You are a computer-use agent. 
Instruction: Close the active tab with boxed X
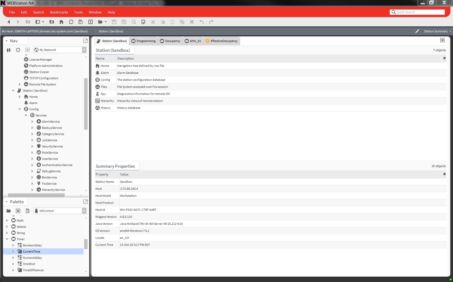coord(442,40)
